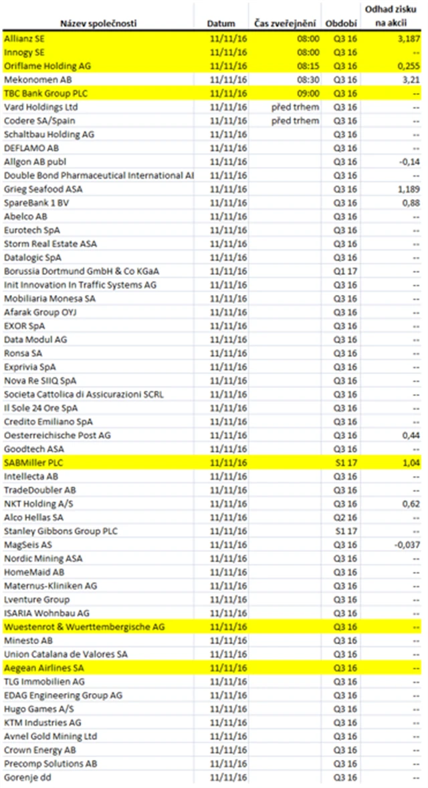Image resolution: width=428 pixels, height=788 pixels.
Task: Click the Afarak Group OYJ cell
Action: click(40, 312)
